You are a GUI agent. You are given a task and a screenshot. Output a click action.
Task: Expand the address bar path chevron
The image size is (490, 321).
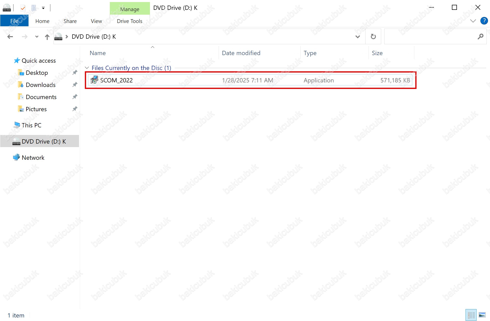(x=67, y=37)
